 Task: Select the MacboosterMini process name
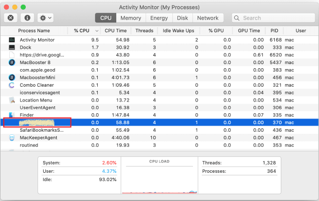coord(38,77)
